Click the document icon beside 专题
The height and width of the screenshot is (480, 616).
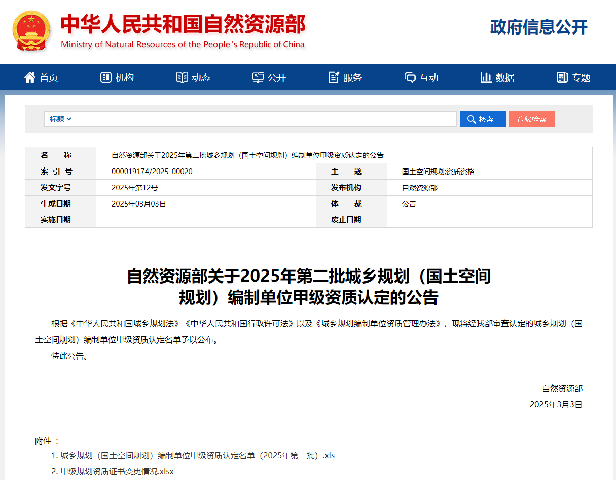pyautogui.click(x=562, y=77)
